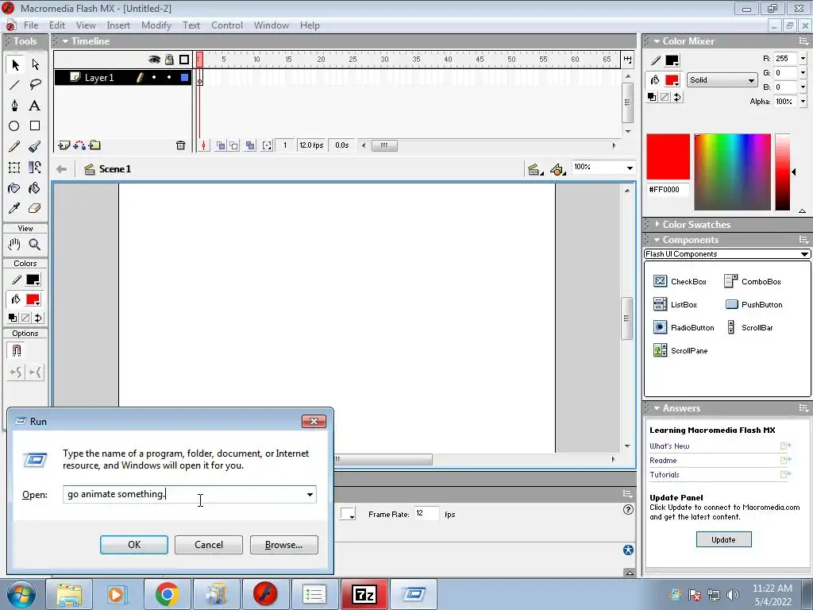
Task: Click Add Motion Guide icon
Action: [x=79, y=145]
